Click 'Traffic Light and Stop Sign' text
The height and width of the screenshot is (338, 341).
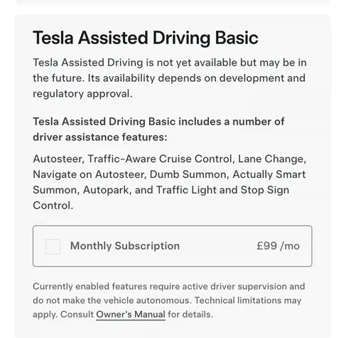pos(222,190)
